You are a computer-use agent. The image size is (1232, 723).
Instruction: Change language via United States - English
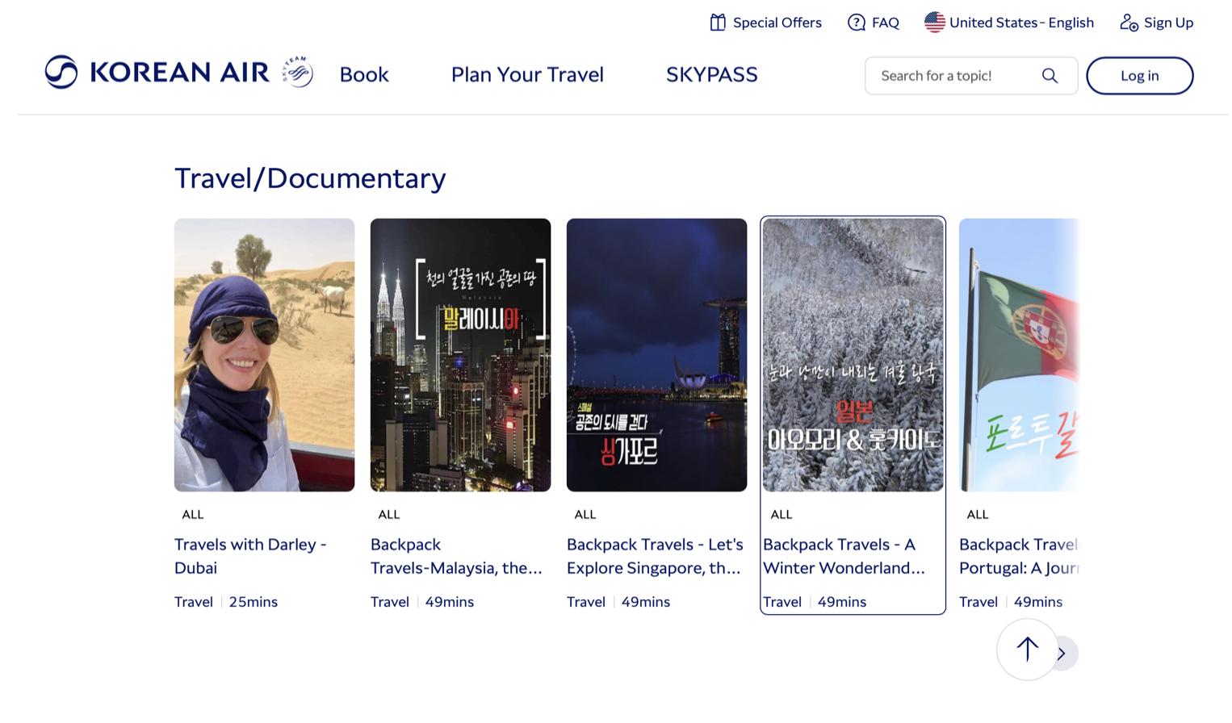click(x=1009, y=23)
